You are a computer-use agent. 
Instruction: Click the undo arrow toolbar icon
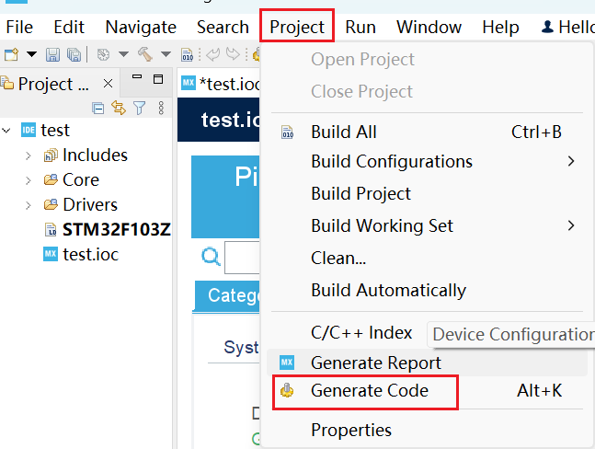click(212, 54)
